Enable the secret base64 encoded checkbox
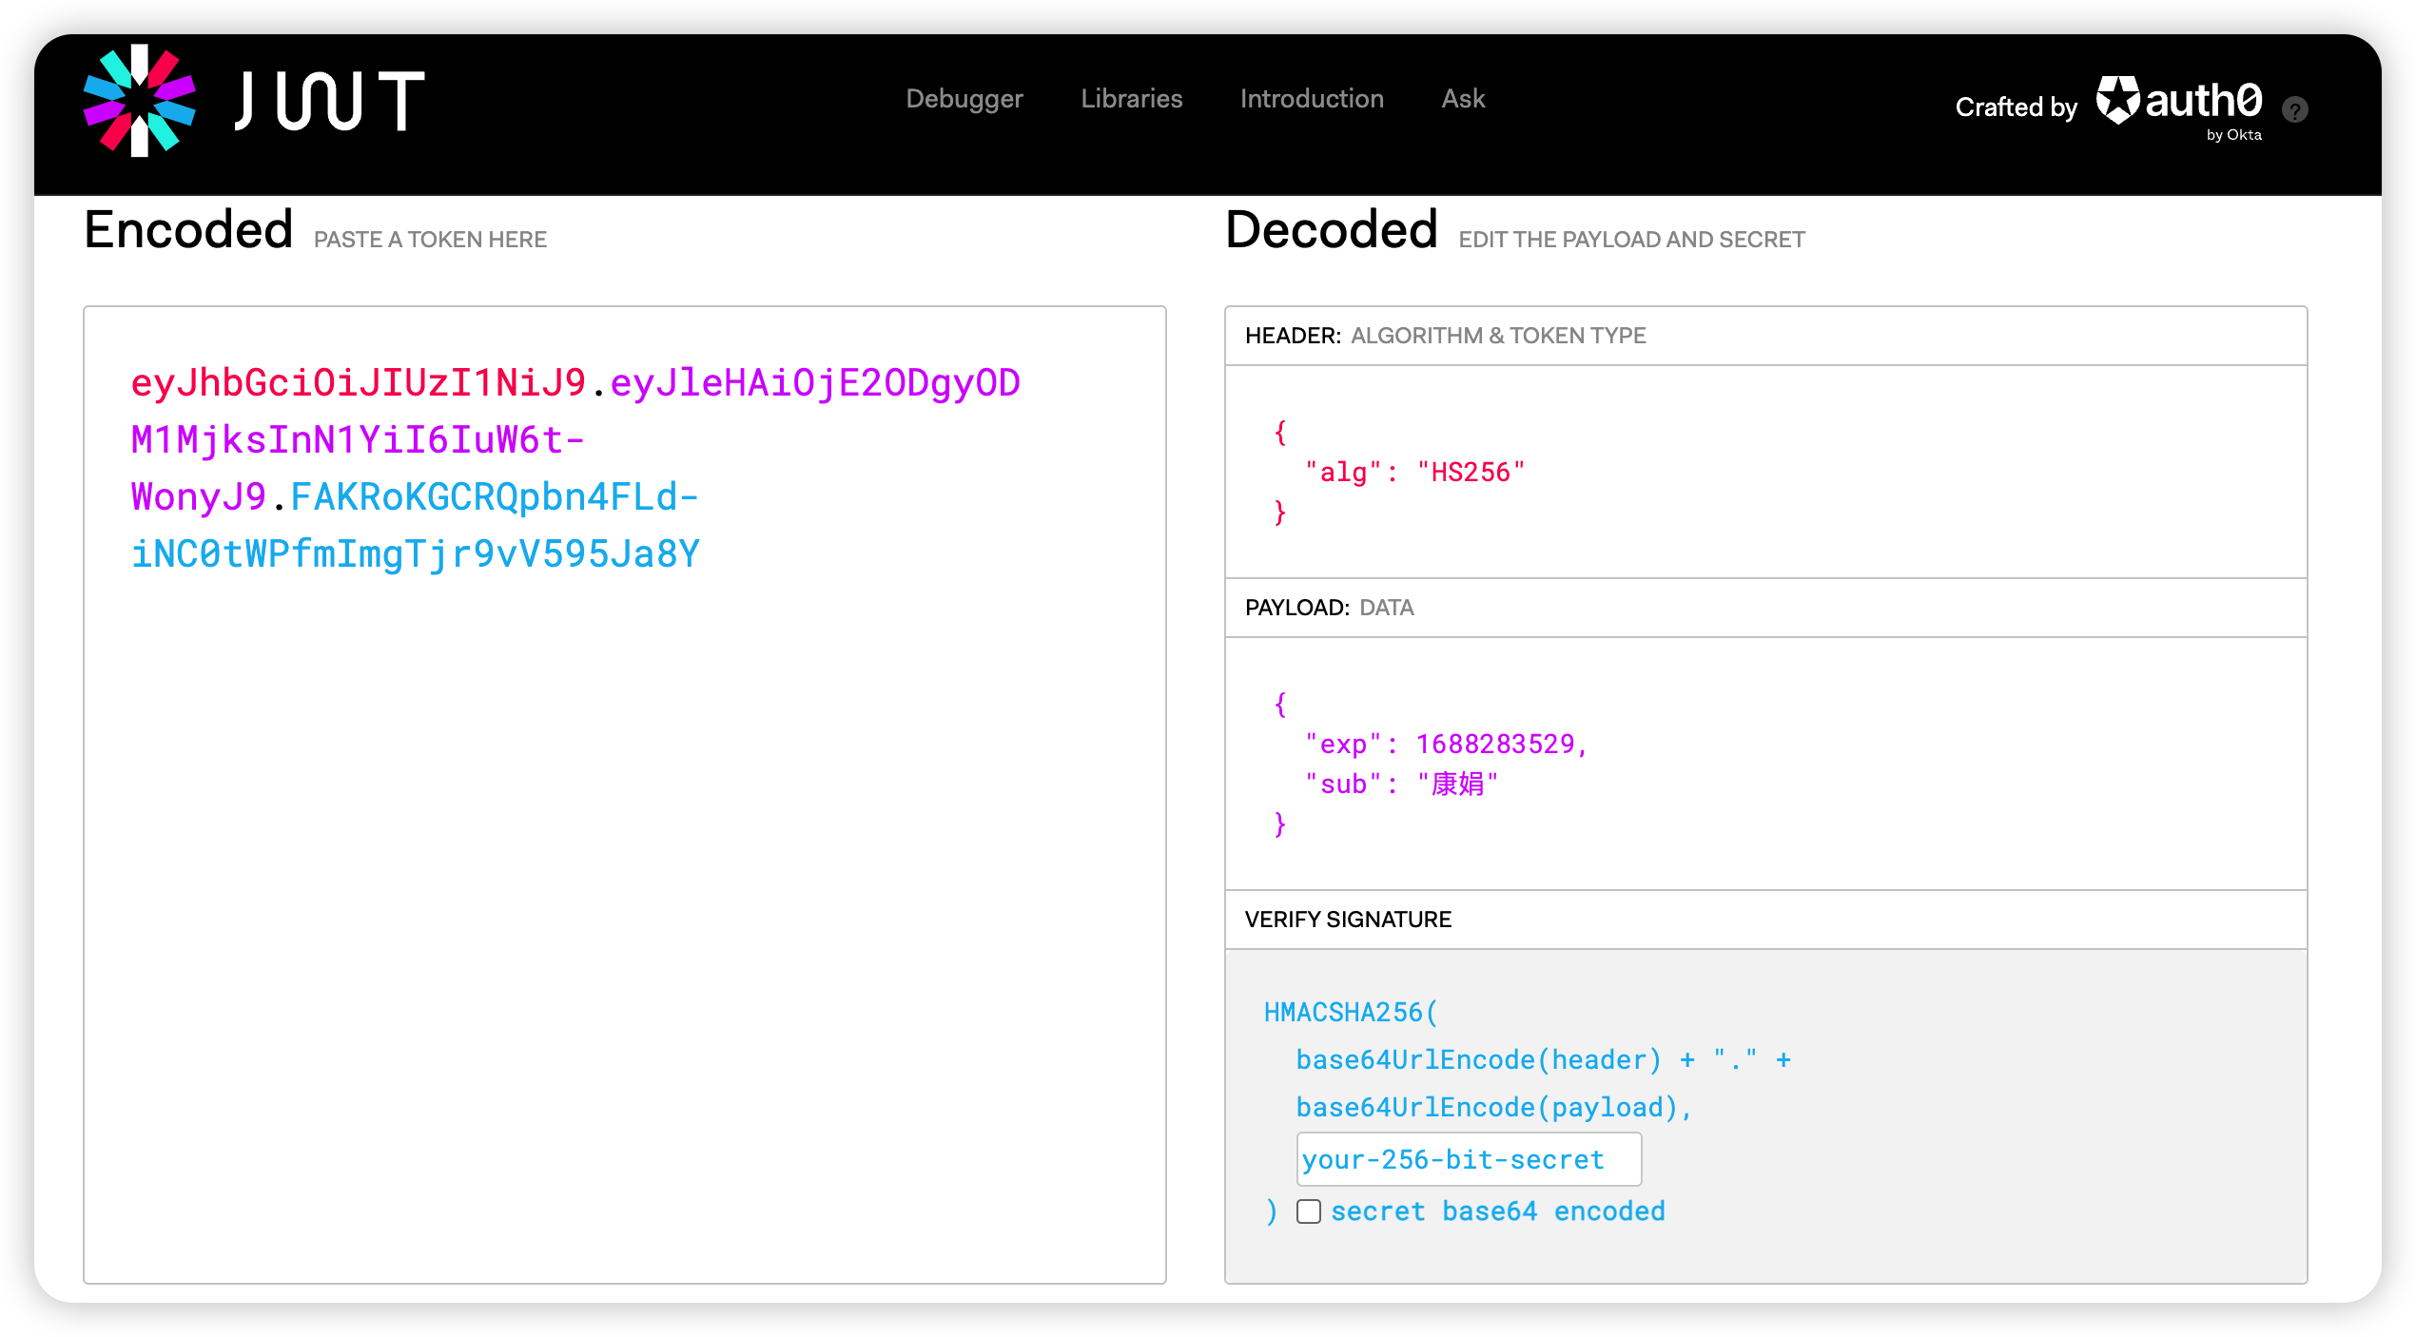The image size is (2416, 1337). 1309,1211
